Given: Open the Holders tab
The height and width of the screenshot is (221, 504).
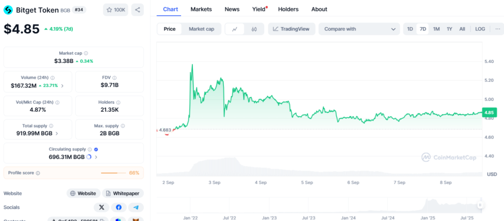Looking at the screenshot, I should click(x=288, y=9).
